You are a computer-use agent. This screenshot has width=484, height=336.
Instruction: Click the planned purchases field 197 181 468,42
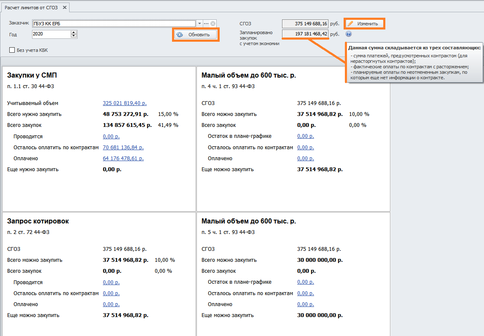tap(305, 34)
